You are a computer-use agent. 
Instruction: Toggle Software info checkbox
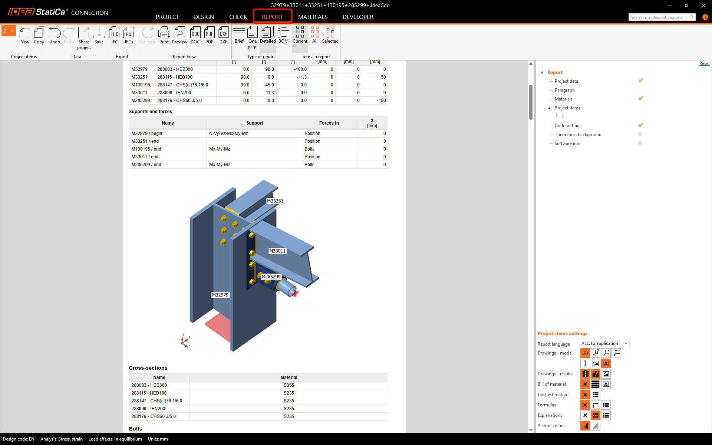pyautogui.click(x=640, y=143)
